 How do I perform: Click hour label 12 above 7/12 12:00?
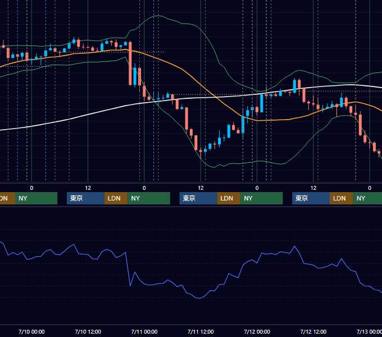click(313, 188)
